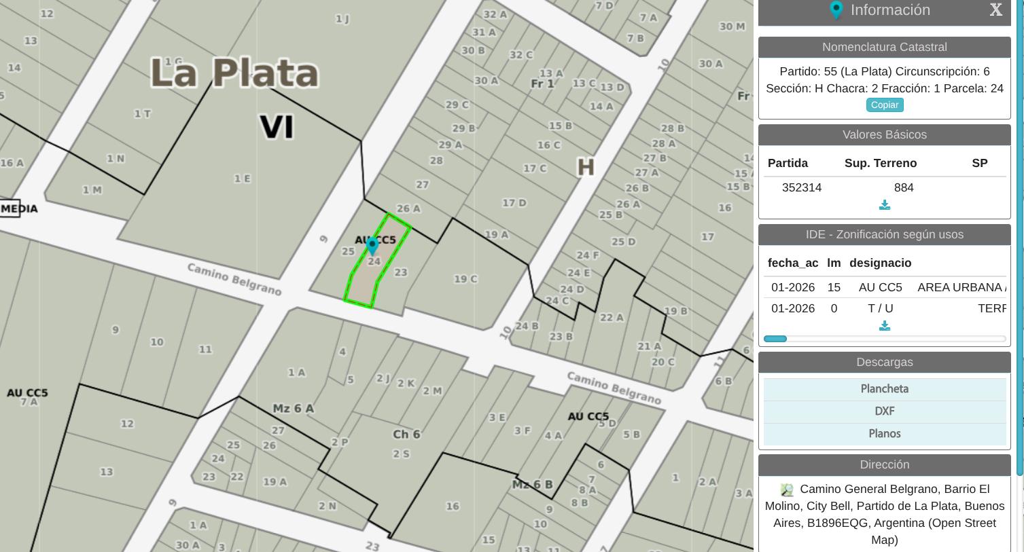1024x552 pixels.
Task: Open the Plancheta download
Action: 885,389
